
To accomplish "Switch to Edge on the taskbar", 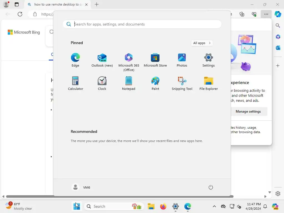I will point(188,206).
